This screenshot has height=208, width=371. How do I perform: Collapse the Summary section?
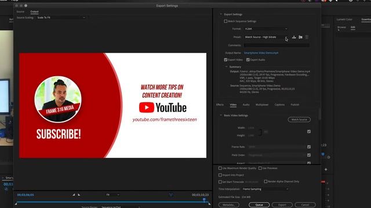click(x=227, y=67)
